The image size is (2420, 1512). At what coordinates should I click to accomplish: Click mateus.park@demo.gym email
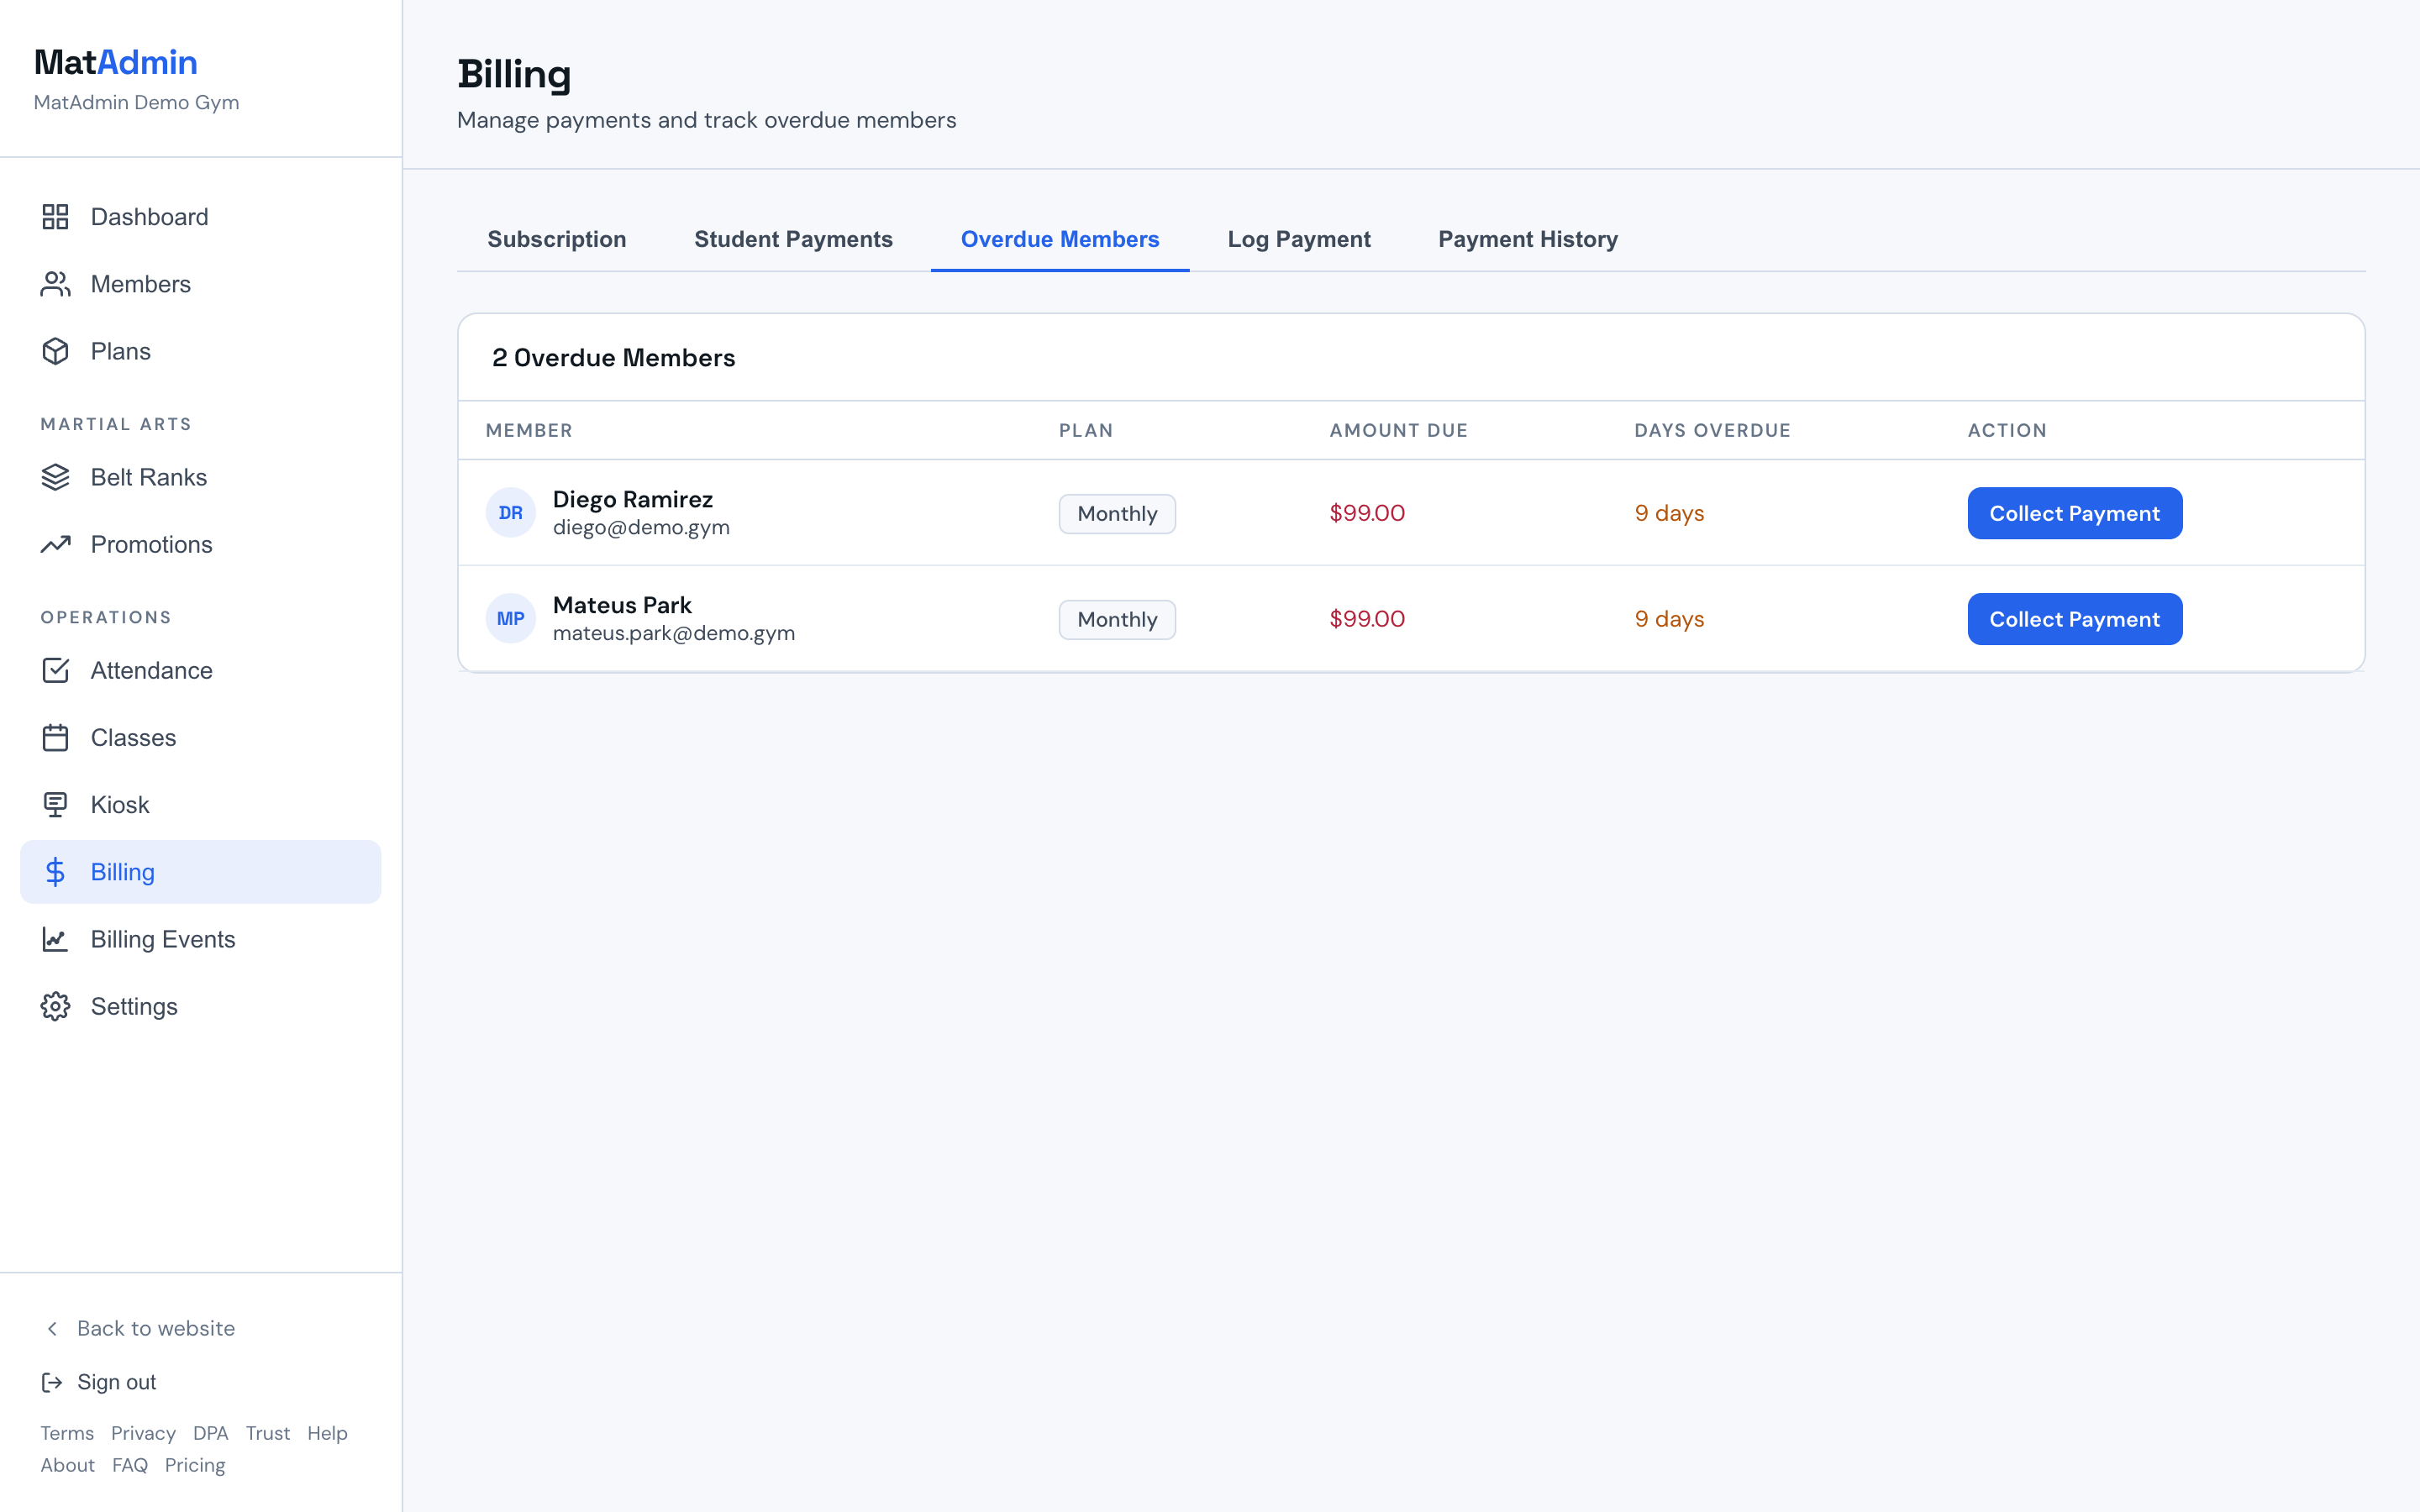pyautogui.click(x=674, y=633)
